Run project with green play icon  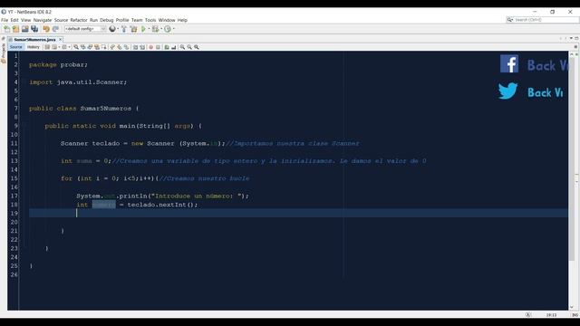click(143, 29)
